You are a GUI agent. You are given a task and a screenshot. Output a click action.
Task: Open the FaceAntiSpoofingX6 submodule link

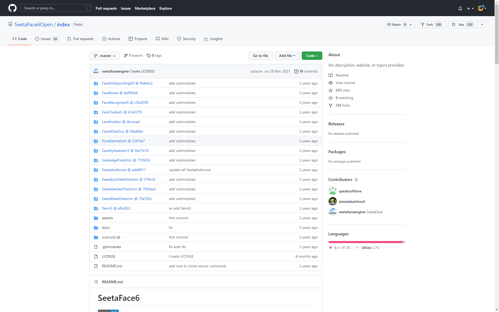point(127,83)
